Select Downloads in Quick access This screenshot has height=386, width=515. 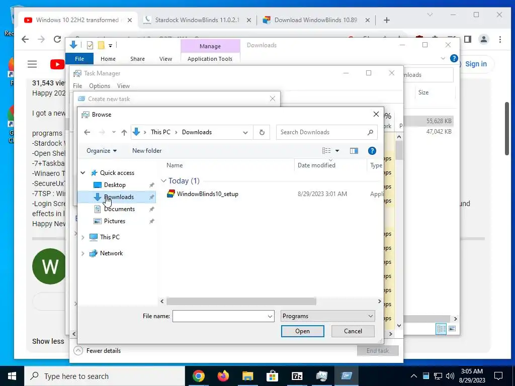pyautogui.click(x=117, y=197)
